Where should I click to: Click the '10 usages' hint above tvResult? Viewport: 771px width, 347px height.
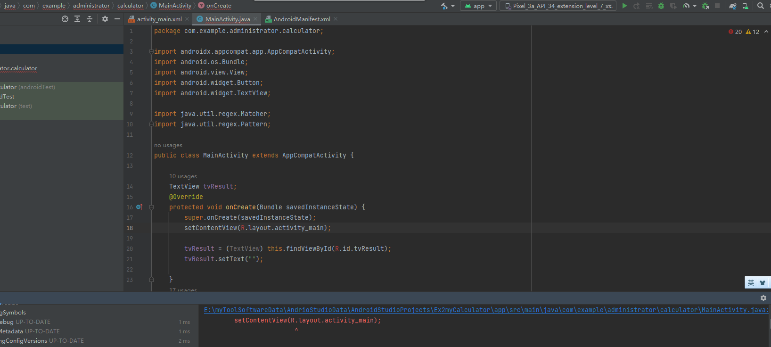183,176
